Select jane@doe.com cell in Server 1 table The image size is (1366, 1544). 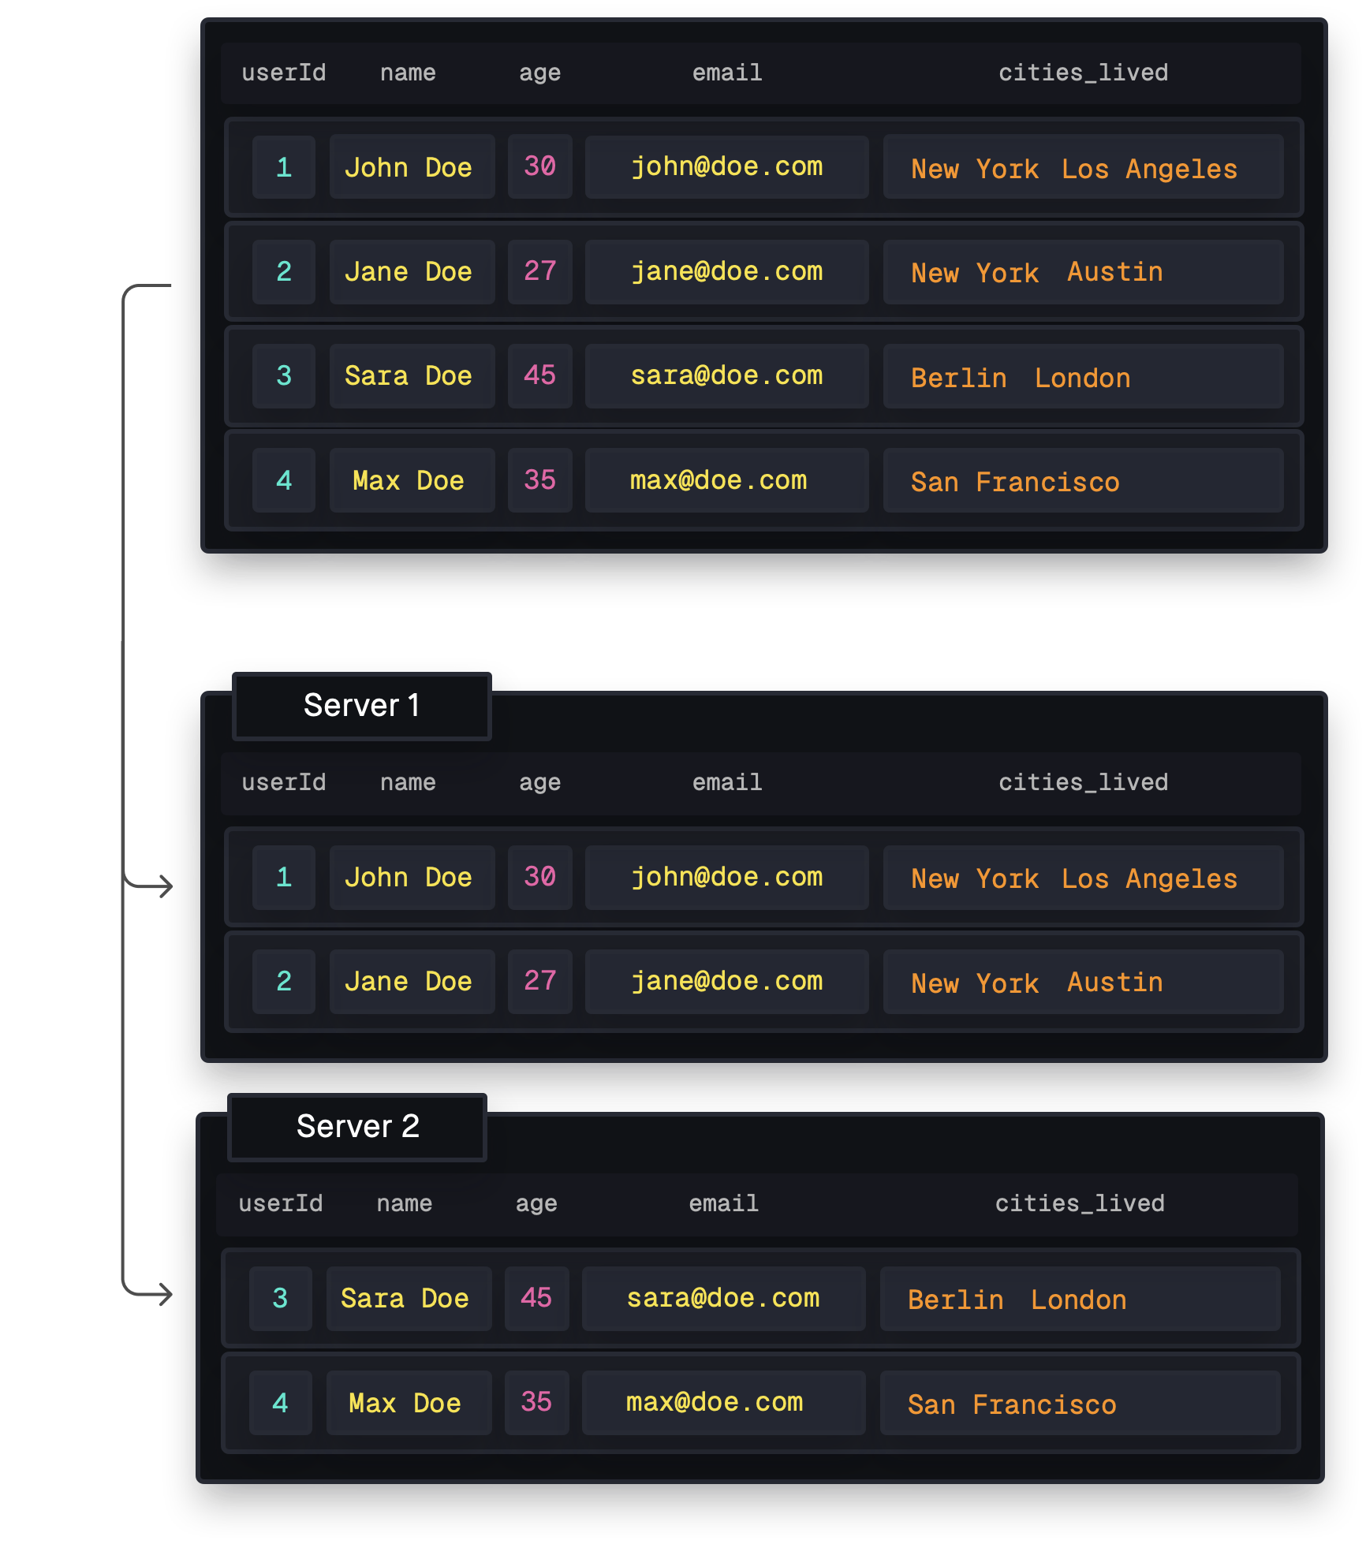pyautogui.click(x=726, y=982)
